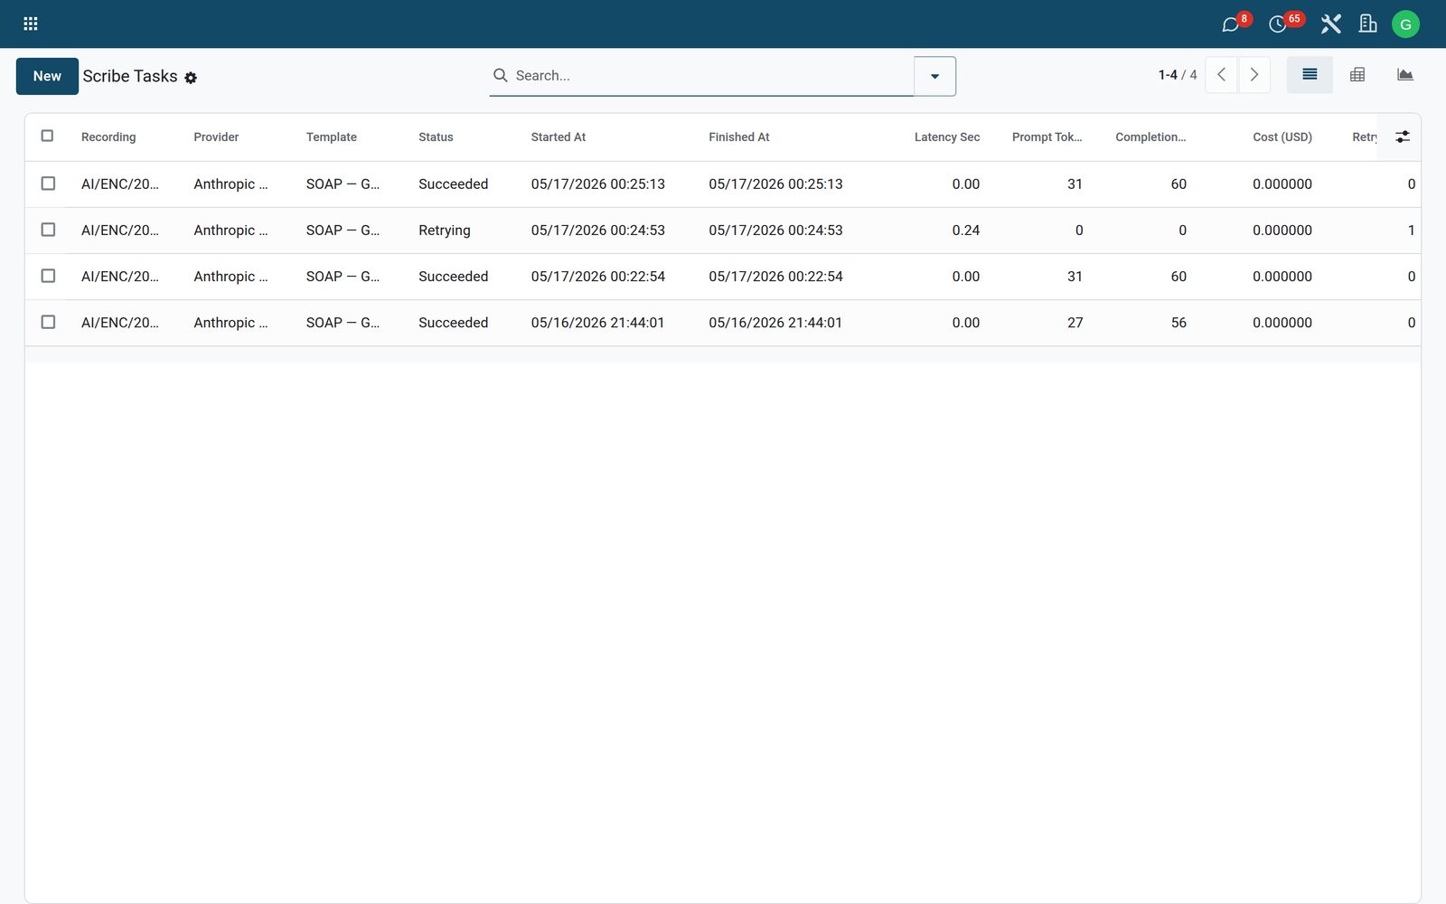Sort by the Cost (USD) column
The image size is (1446, 904).
pyautogui.click(x=1282, y=137)
